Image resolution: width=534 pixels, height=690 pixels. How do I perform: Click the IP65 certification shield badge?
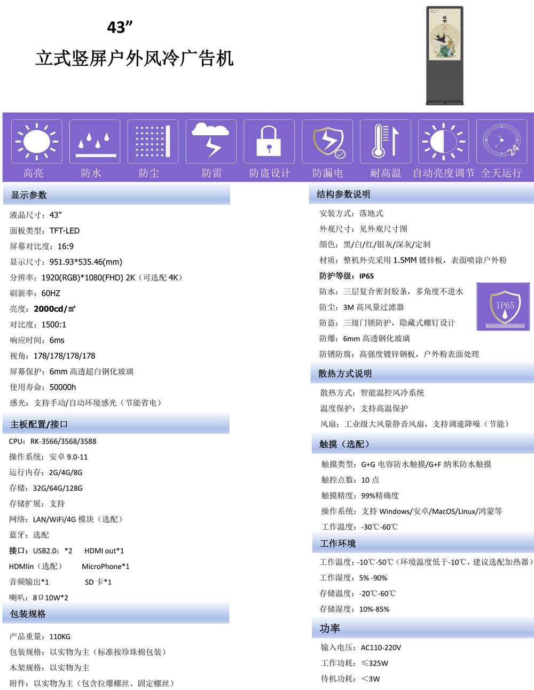502,306
